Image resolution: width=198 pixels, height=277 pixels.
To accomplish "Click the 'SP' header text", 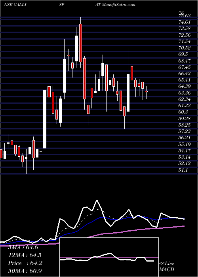I will click(x=62, y=5).
